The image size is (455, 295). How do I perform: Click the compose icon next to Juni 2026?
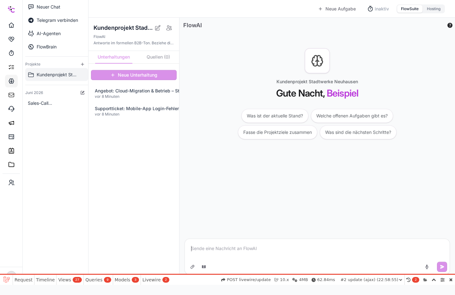[82, 93]
